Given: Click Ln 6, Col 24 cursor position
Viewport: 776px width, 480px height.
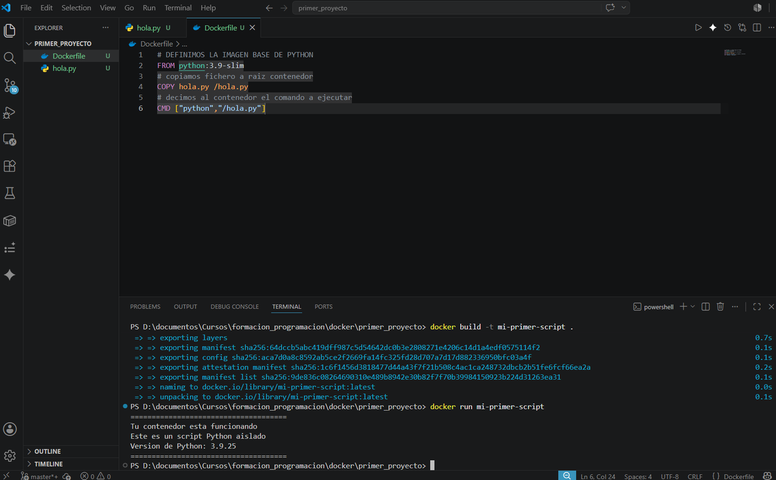Looking at the screenshot, I should click(598, 476).
